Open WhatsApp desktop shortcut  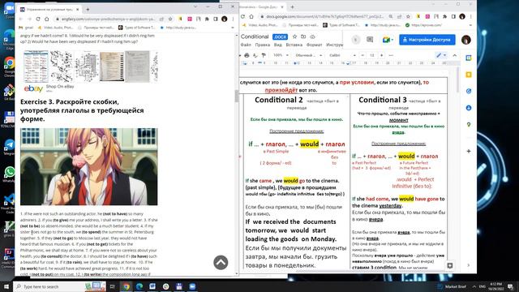click(9, 174)
